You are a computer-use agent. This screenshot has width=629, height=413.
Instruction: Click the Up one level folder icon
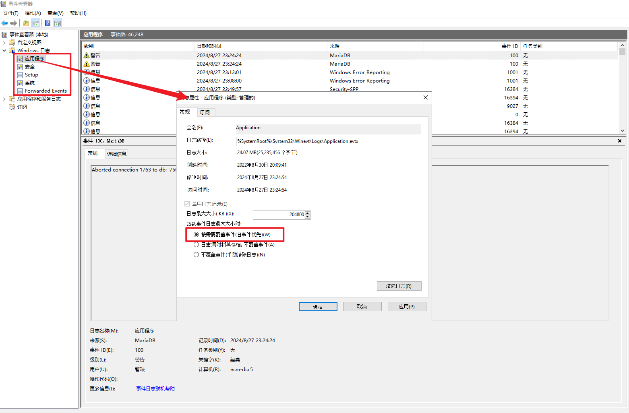26,23
